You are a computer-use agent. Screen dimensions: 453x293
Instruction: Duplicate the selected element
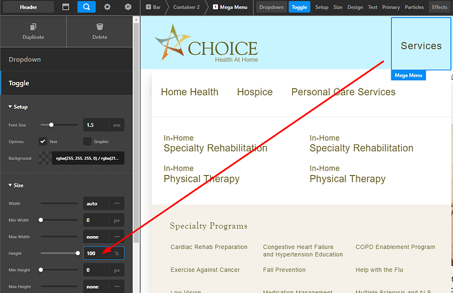coord(33,31)
